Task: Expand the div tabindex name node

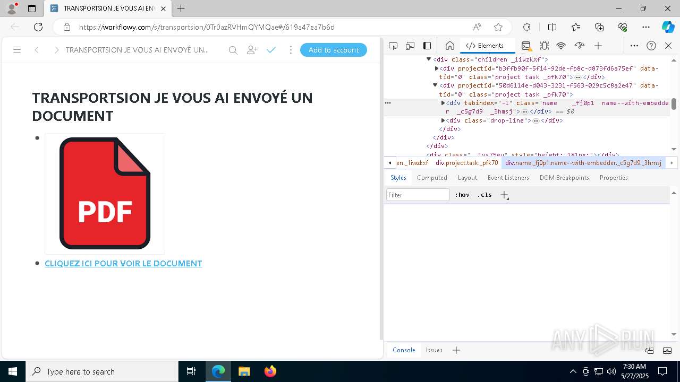Action: tap(443, 103)
